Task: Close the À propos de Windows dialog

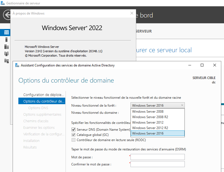Action: coord(132,13)
